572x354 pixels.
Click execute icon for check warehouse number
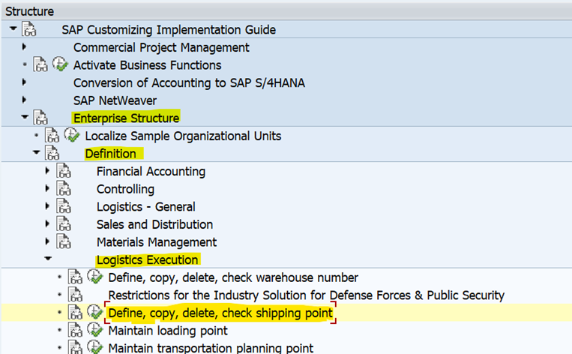pos(96,277)
